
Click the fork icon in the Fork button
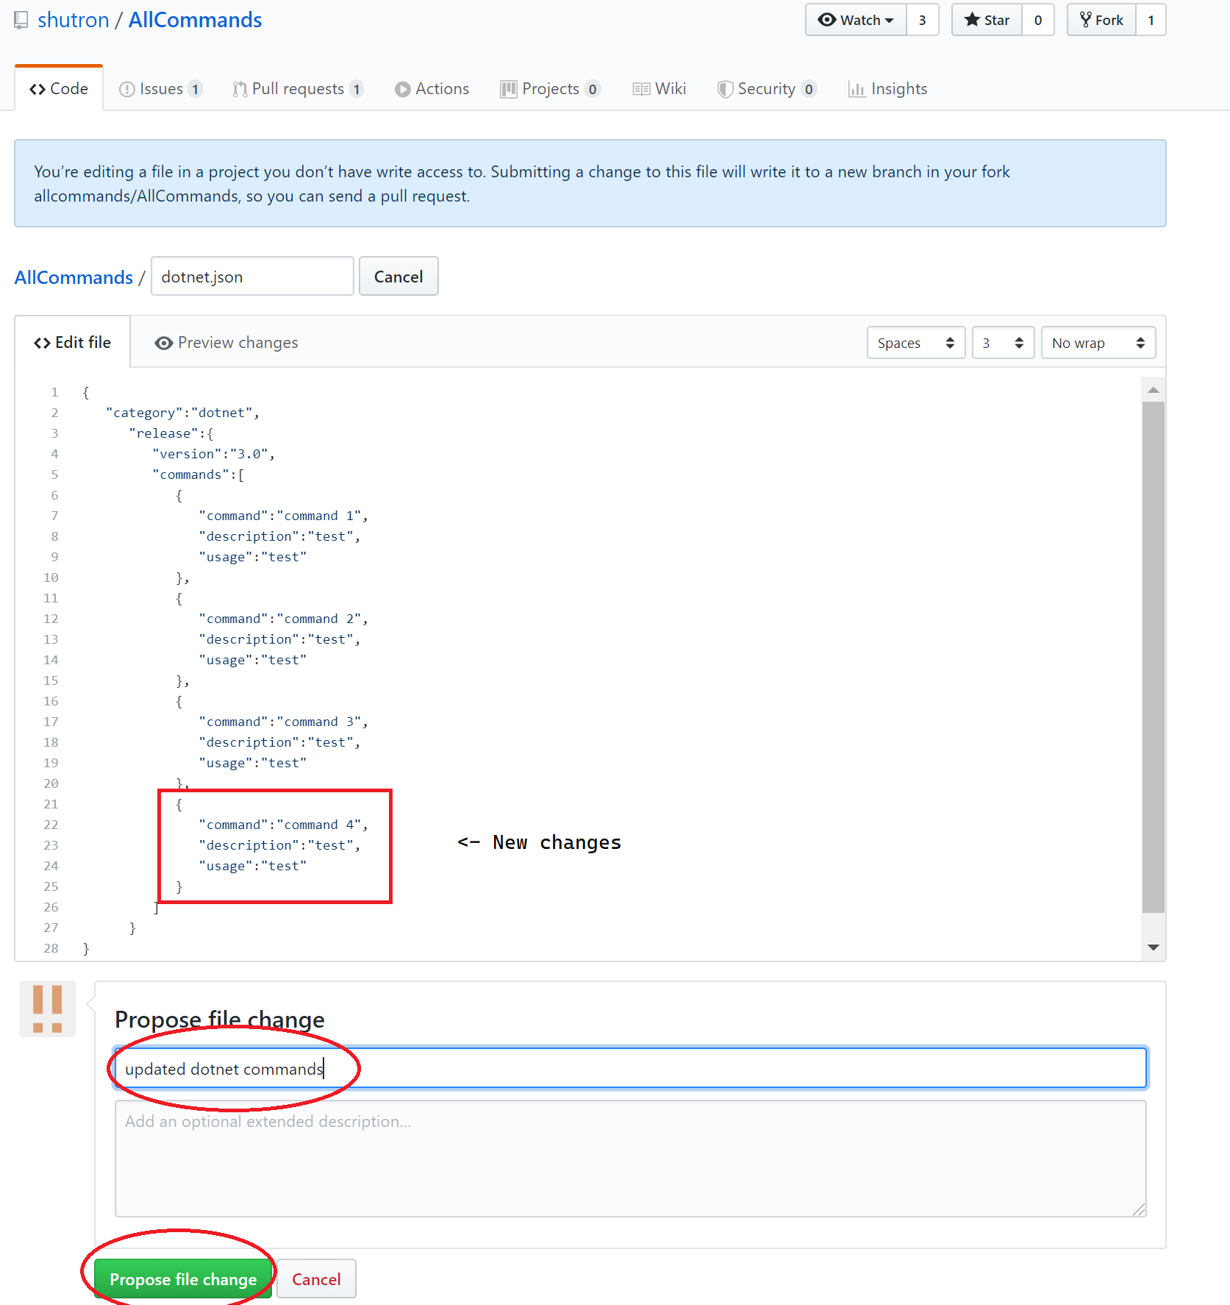pos(1085,20)
